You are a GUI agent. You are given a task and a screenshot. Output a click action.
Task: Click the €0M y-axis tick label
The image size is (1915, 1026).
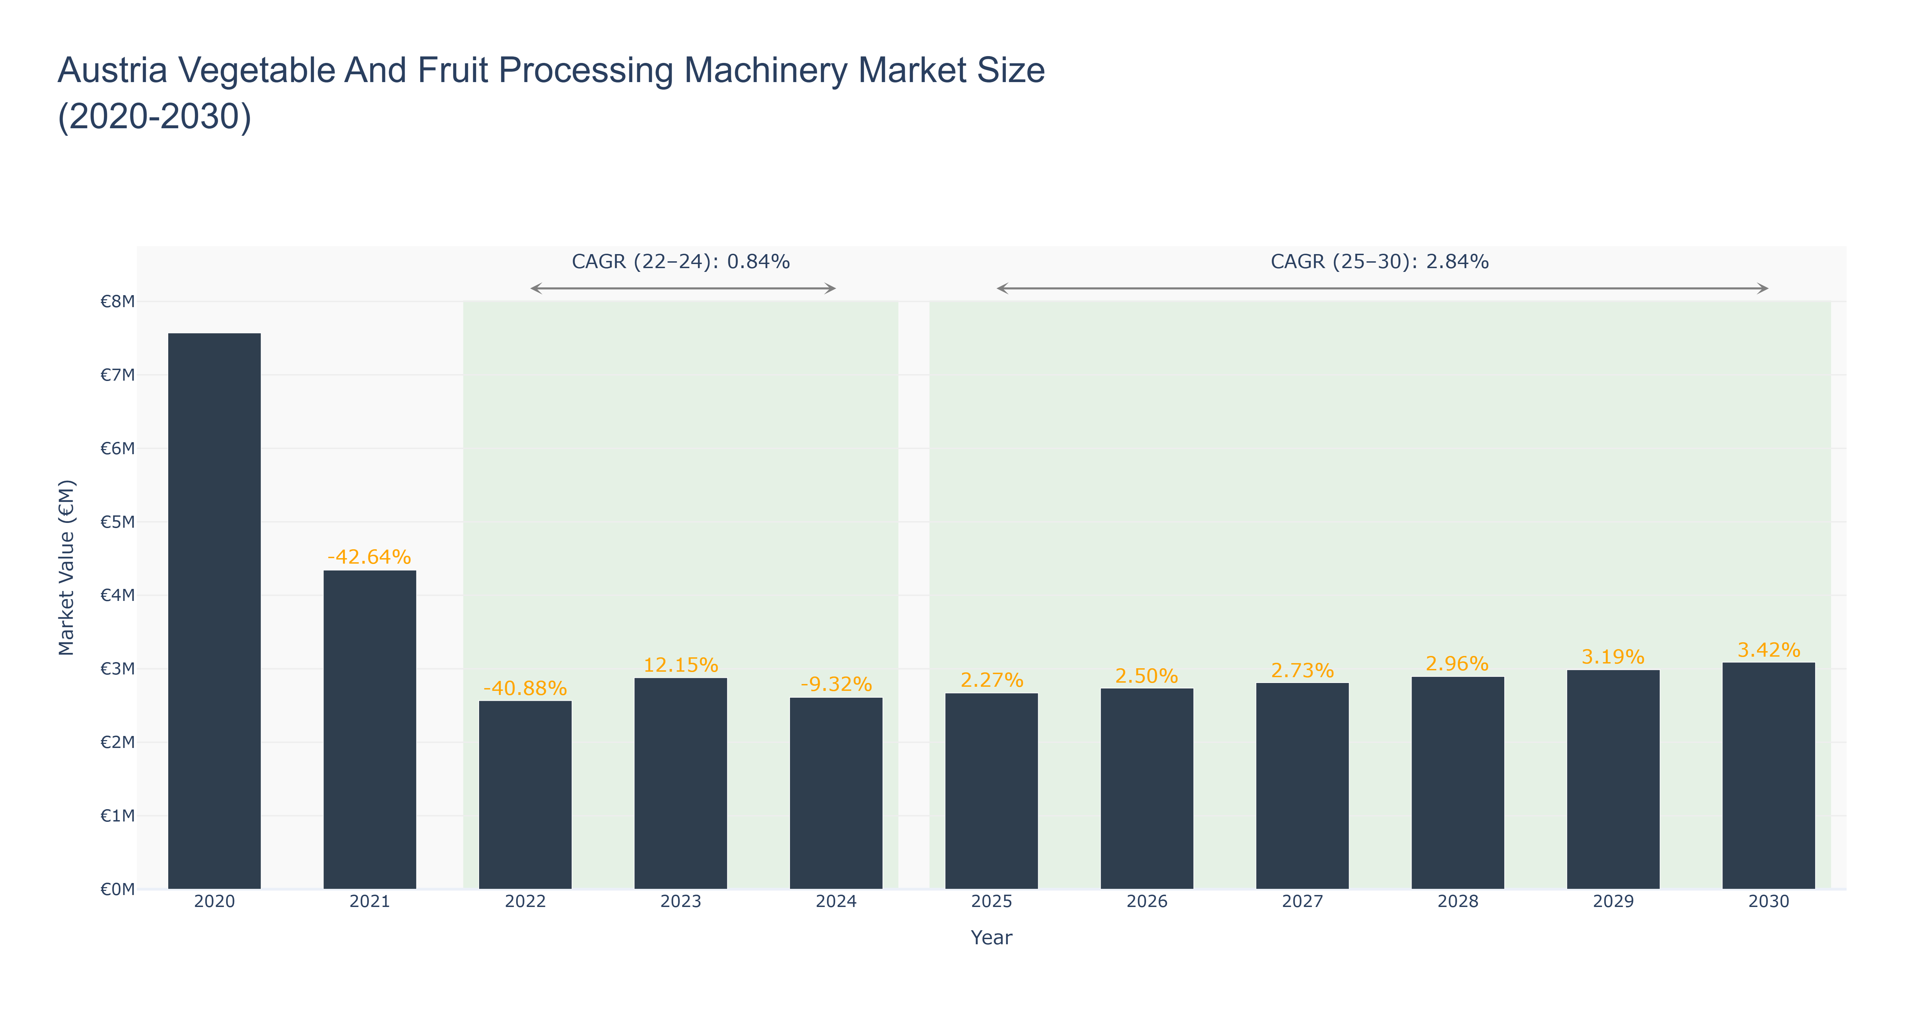(117, 889)
